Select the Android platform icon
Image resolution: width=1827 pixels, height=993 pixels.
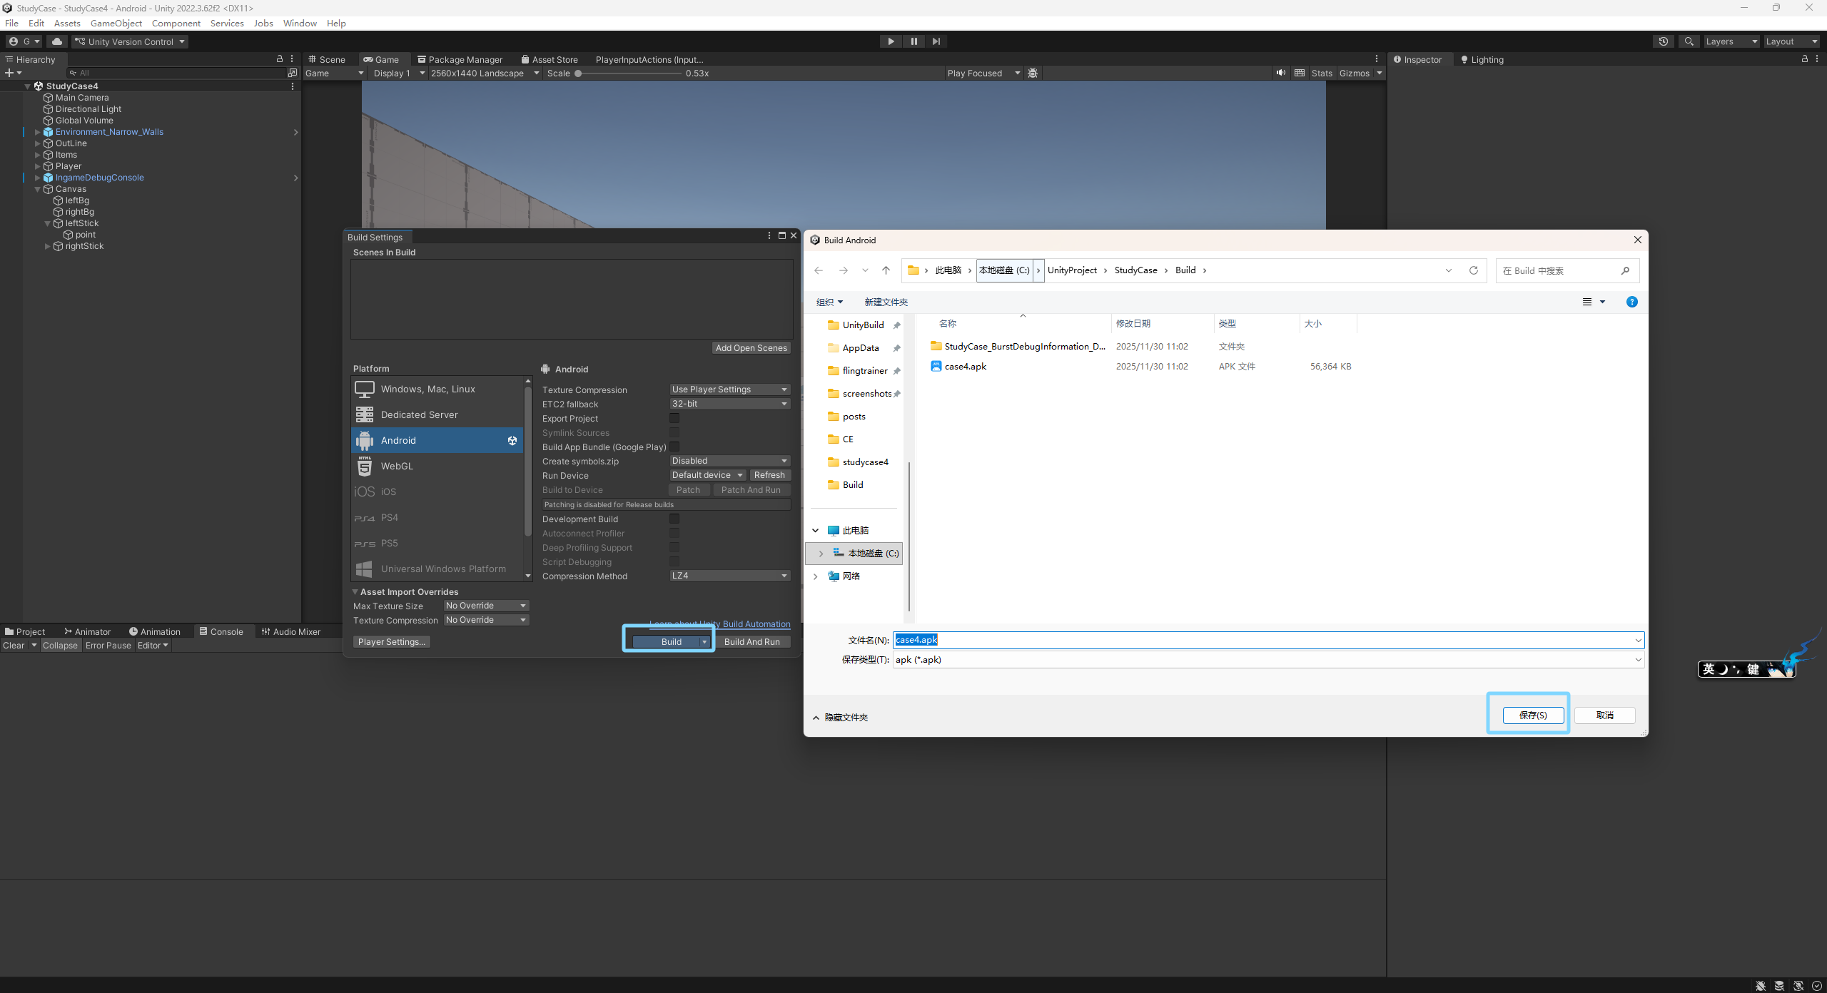365,440
